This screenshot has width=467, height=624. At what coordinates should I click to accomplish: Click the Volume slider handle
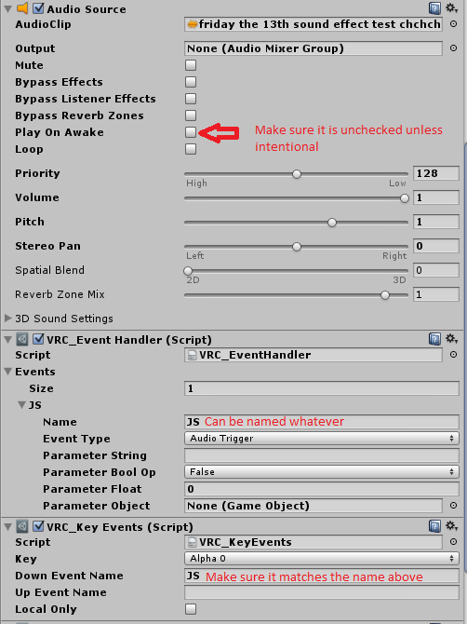click(x=404, y=198)
